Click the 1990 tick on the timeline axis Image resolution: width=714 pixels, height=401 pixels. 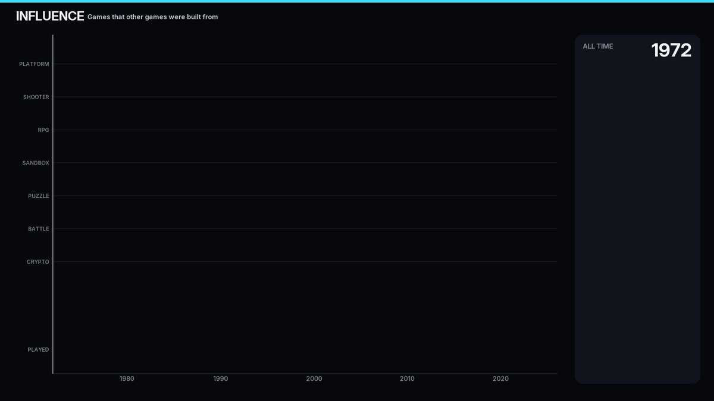tap(220, 379)
